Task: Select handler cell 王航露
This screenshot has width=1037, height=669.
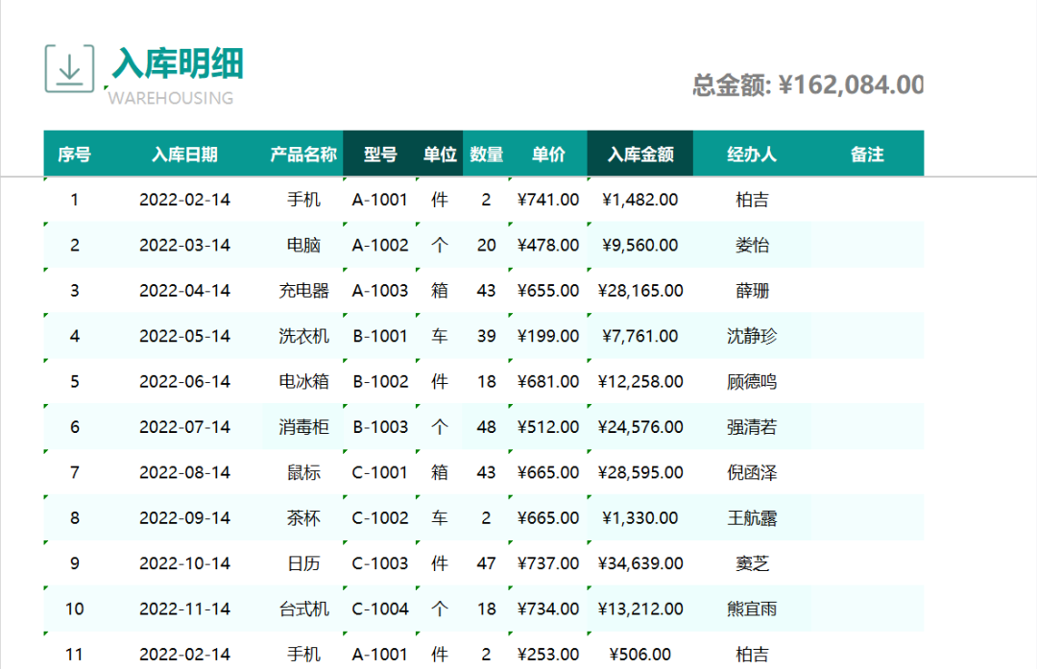Action: coord(752,518)
